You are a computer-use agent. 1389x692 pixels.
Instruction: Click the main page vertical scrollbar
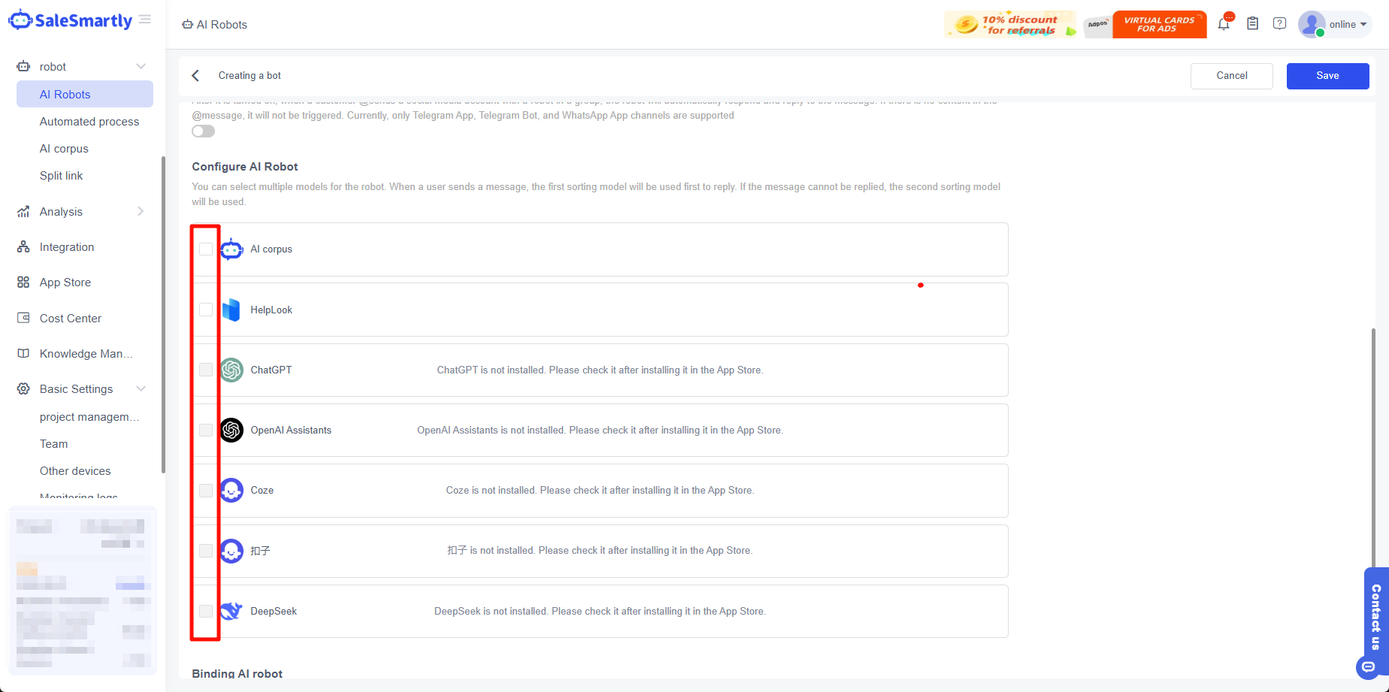pyautogui.click(x=1373, y=451)
